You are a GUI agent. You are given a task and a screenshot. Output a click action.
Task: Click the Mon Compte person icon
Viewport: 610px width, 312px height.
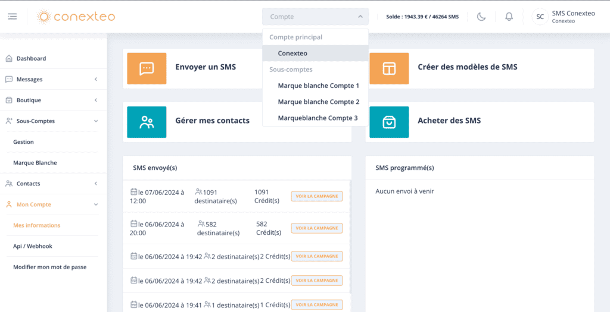pos(9,204)
